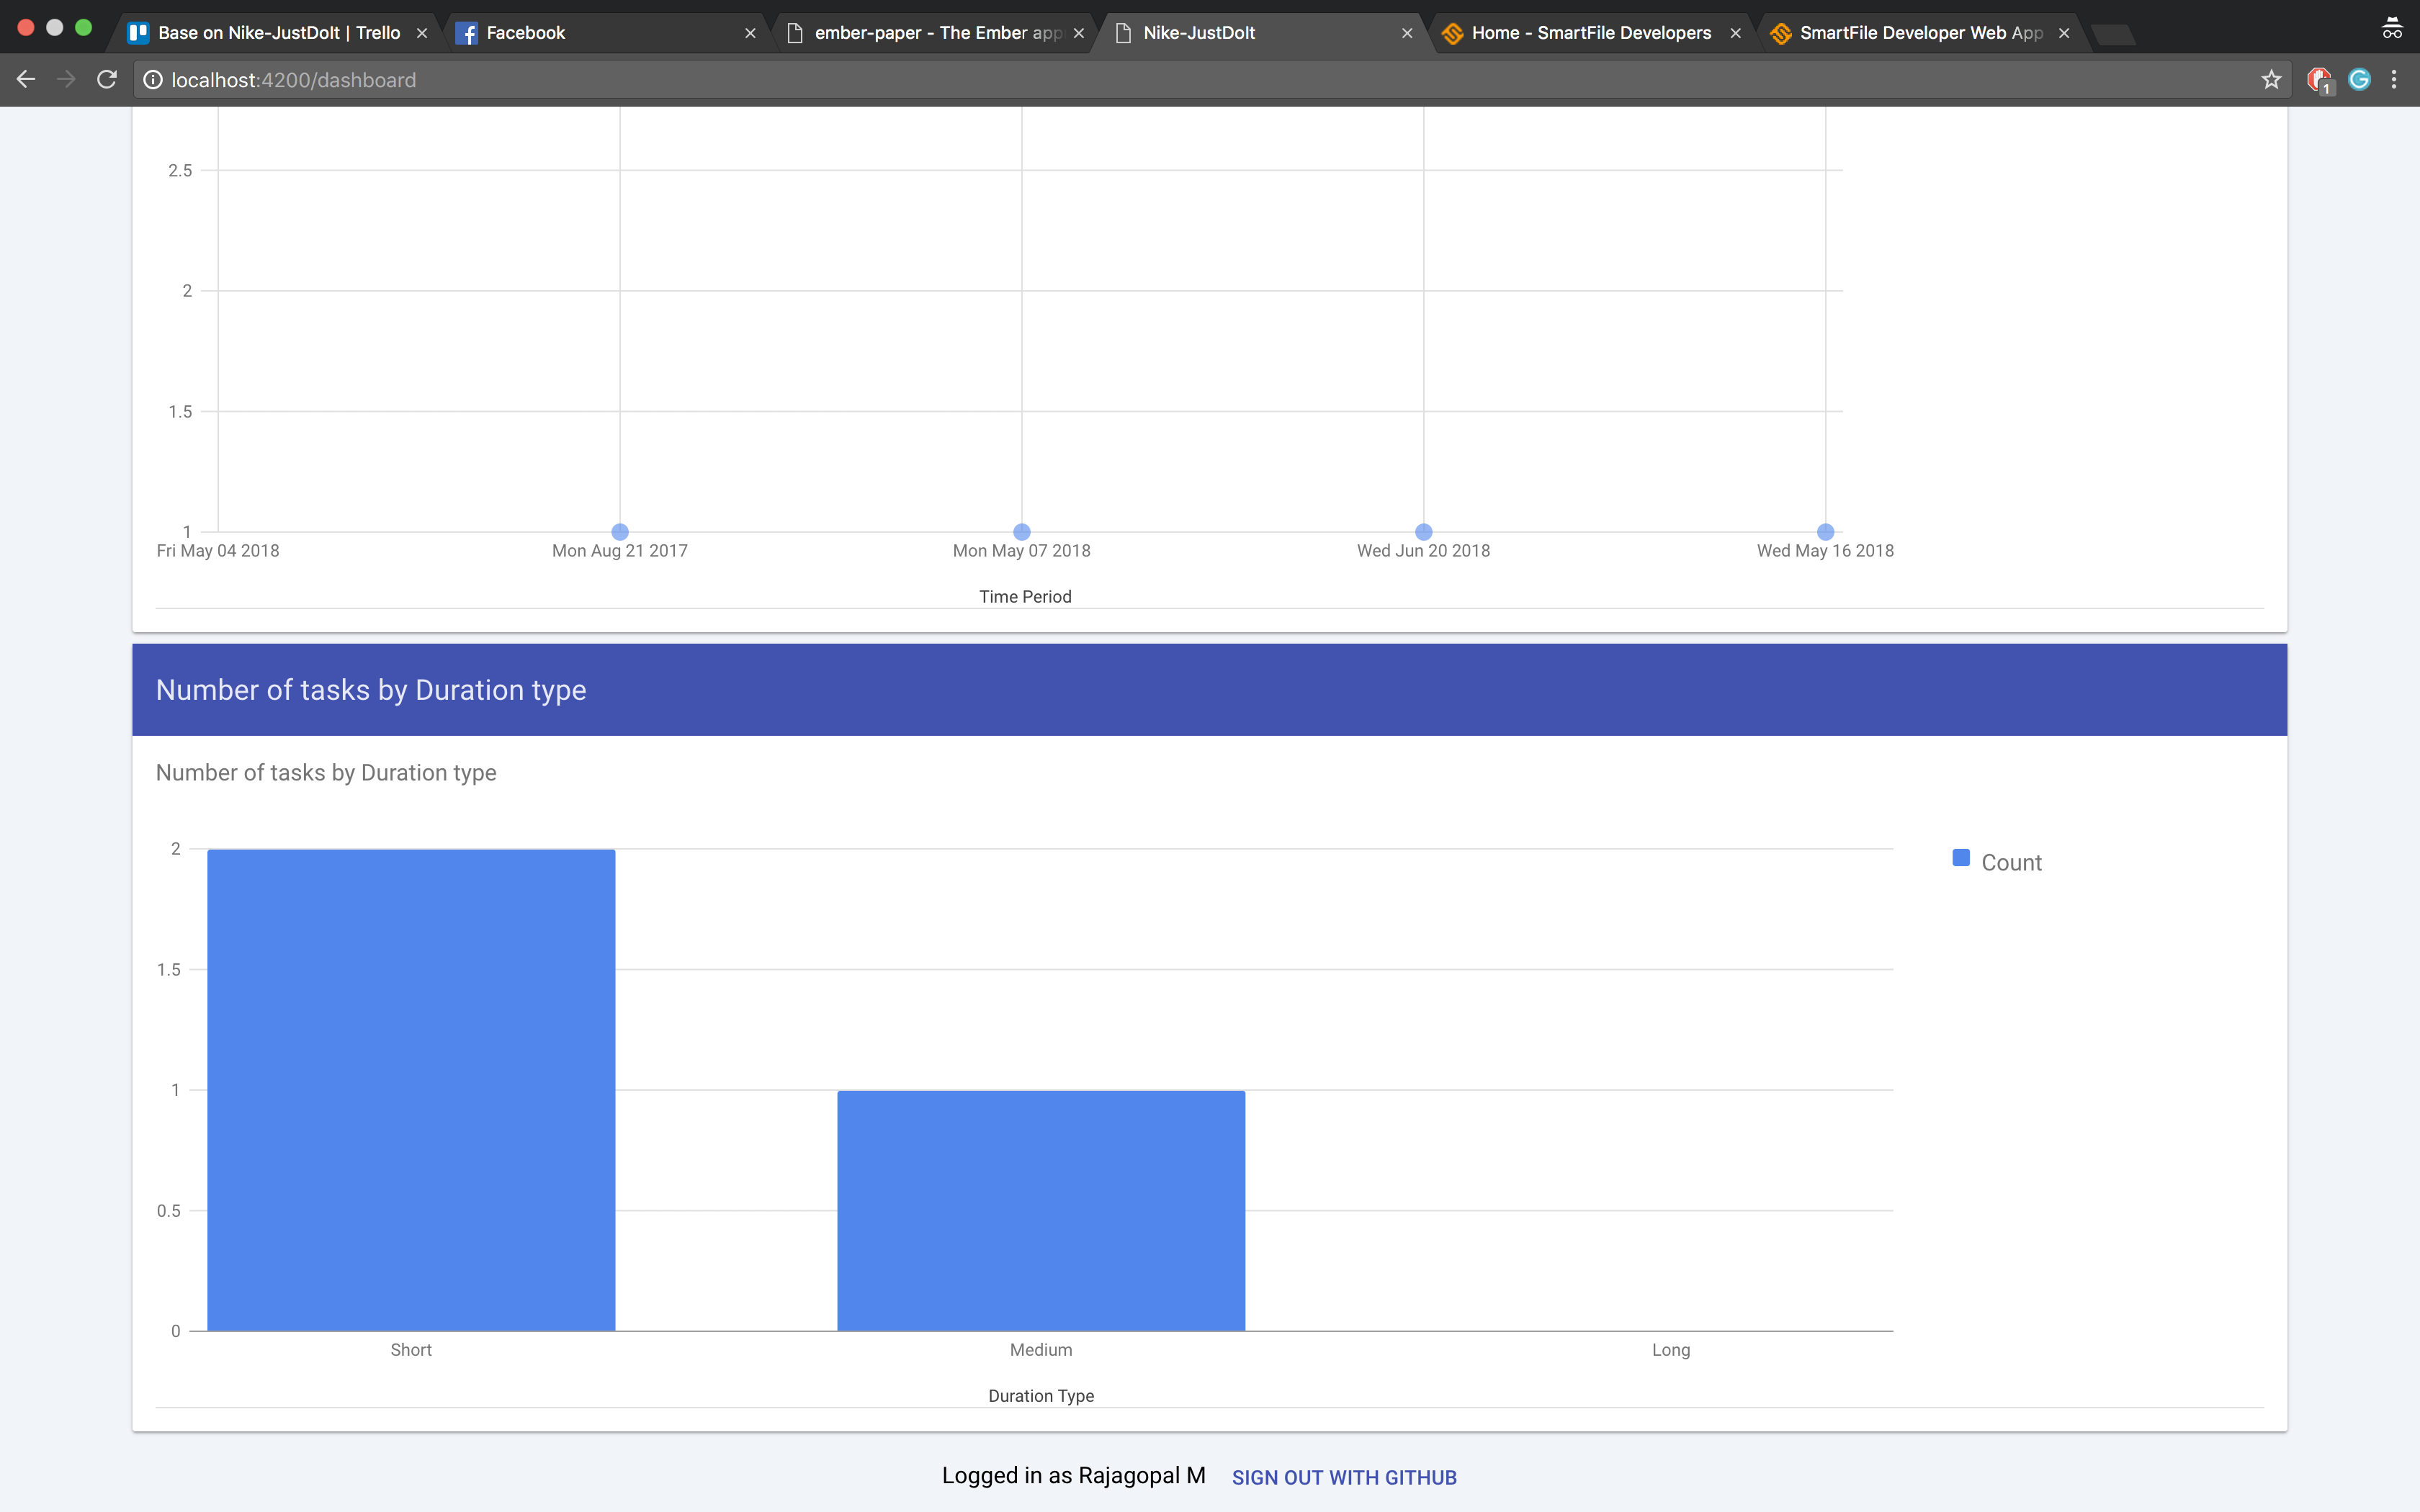Click the browser back arrow
2420x1512 pixels.
coord(26,80)
